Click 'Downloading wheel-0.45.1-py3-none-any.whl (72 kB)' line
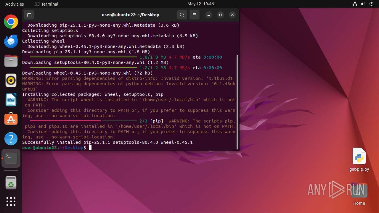 (87, 73)
